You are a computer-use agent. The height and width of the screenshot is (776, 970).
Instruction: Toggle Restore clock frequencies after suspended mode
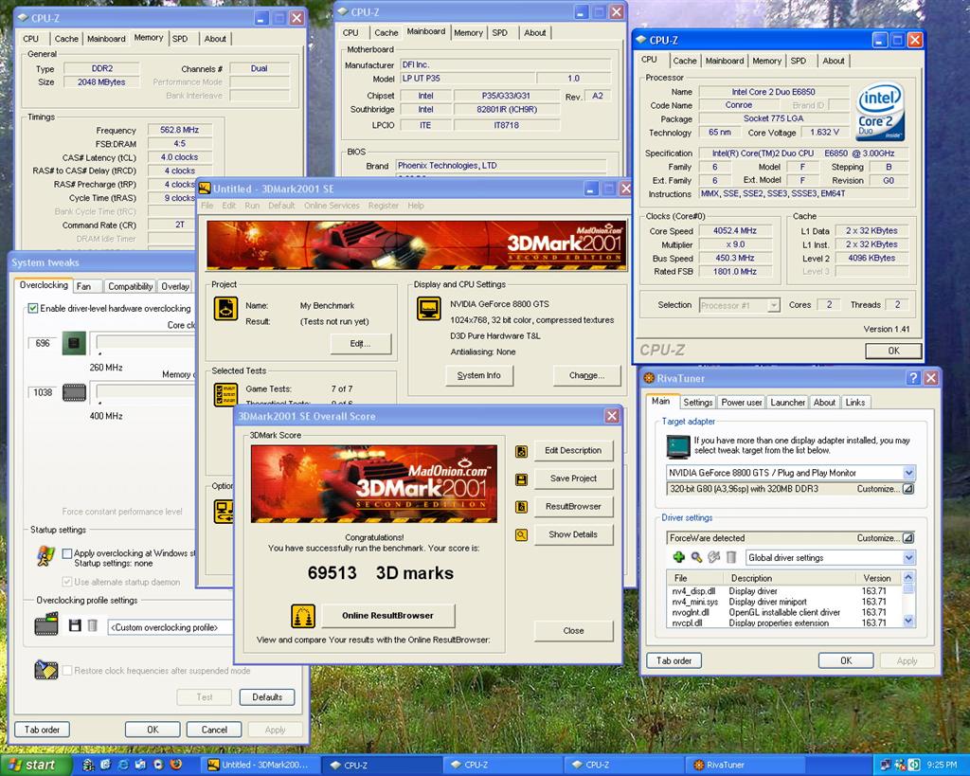click(67, 670)
